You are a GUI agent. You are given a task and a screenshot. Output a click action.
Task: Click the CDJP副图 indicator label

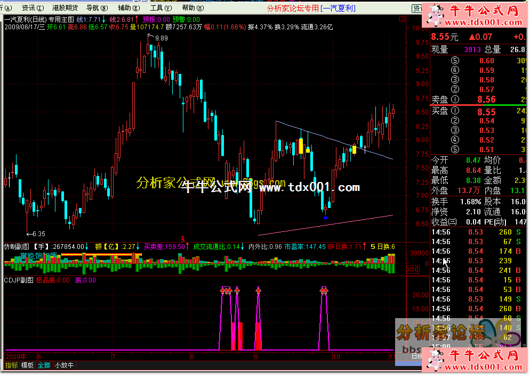(x=19, y=280)
